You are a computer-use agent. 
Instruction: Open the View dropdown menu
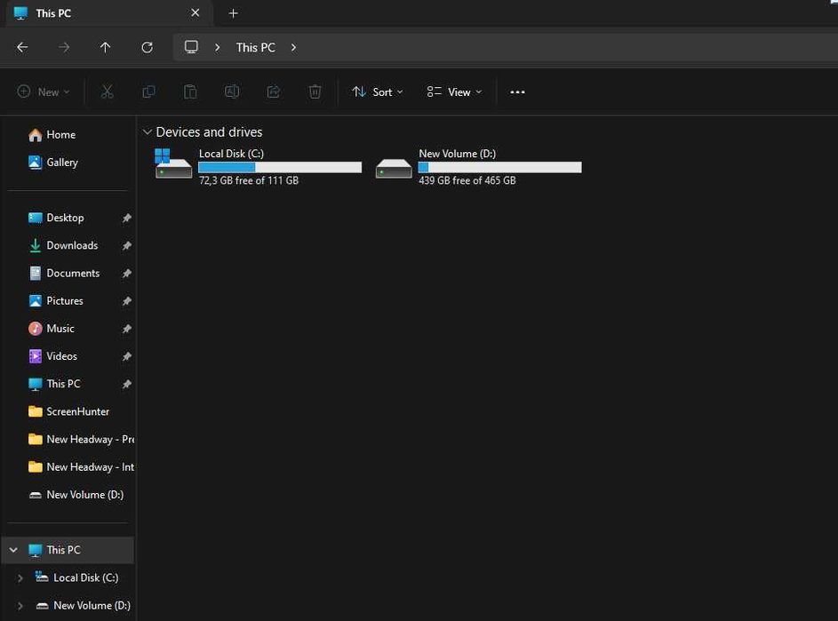(x=454, y=92)
